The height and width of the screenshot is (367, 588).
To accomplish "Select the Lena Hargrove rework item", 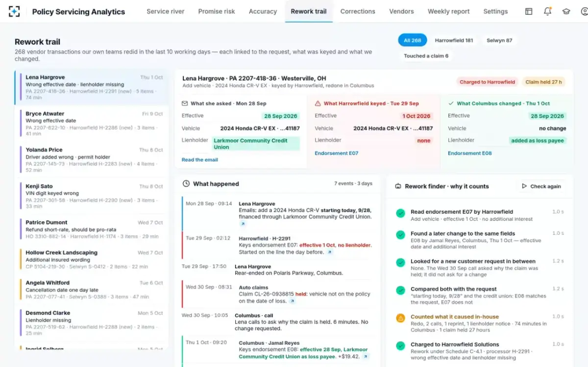I will (92, 88).
